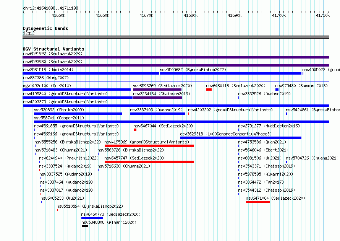Open nsv4203202 (gnomADStructuralVariants) label
Viewport: 340px width, 241px height.
[x=230, y=110]
